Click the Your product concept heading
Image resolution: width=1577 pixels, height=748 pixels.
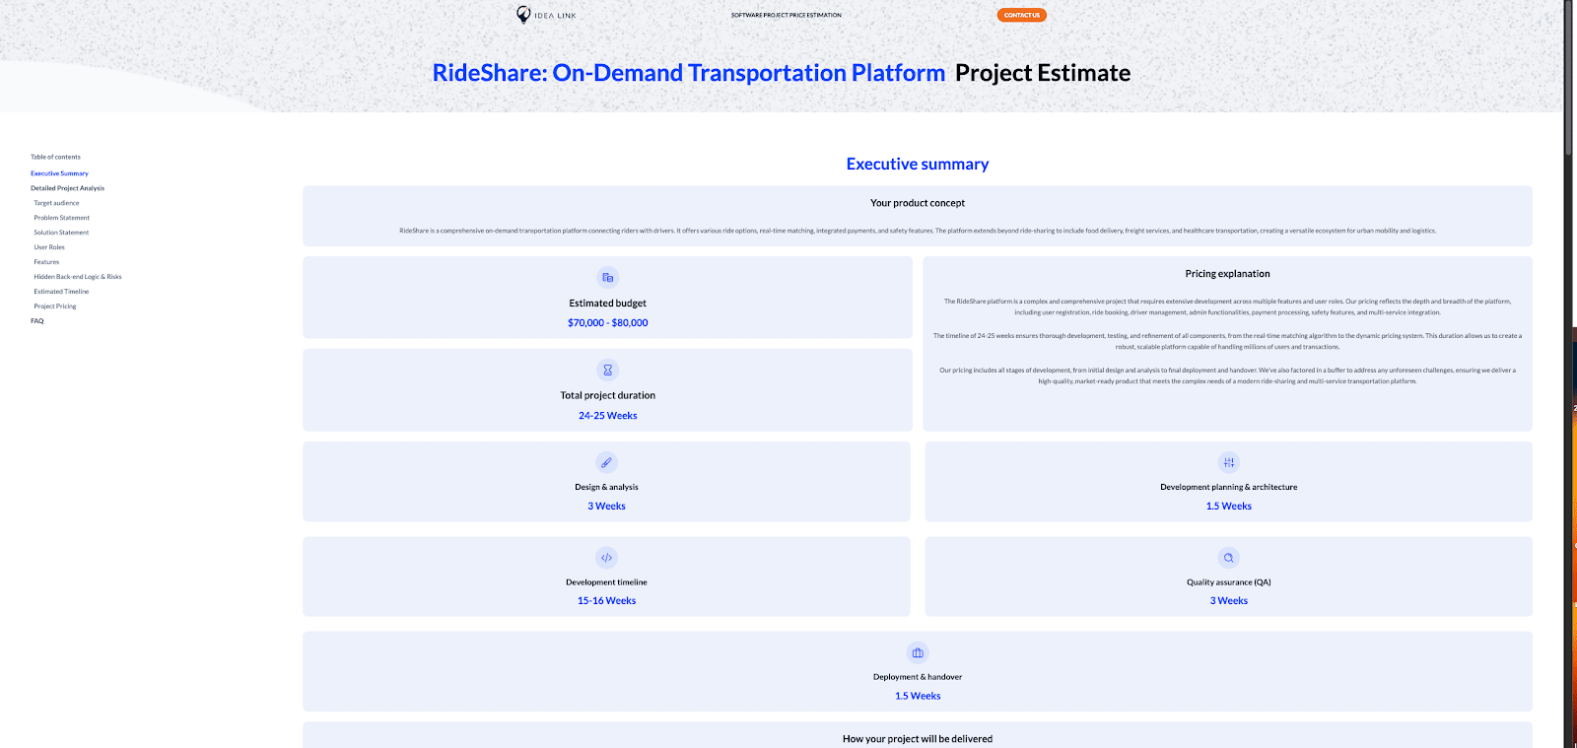[918, 203]
